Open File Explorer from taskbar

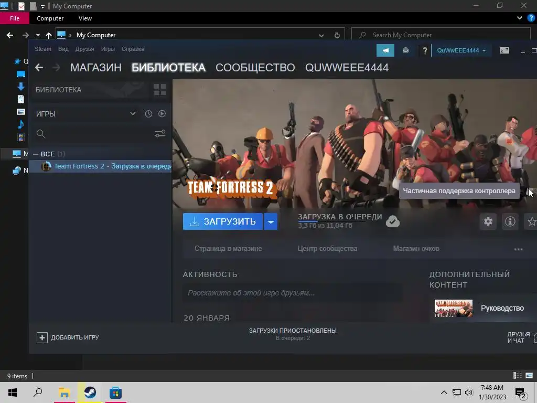[x=64, y=393]
